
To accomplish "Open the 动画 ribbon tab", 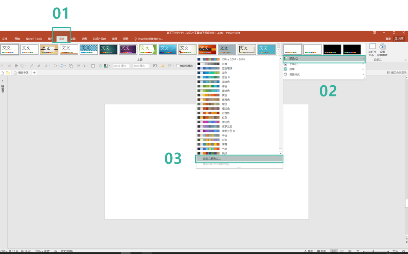I will coord(84,39).
